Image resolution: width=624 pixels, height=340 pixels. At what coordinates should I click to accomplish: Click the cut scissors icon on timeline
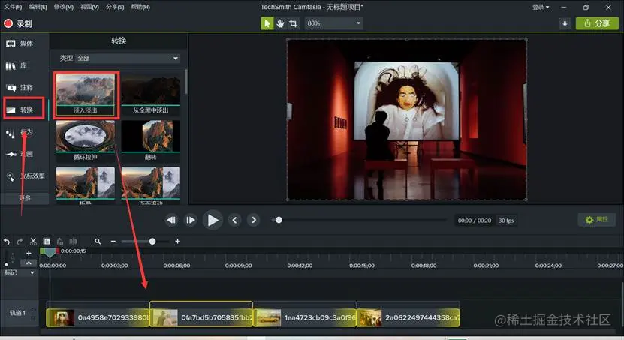click(x=33, y=242)
